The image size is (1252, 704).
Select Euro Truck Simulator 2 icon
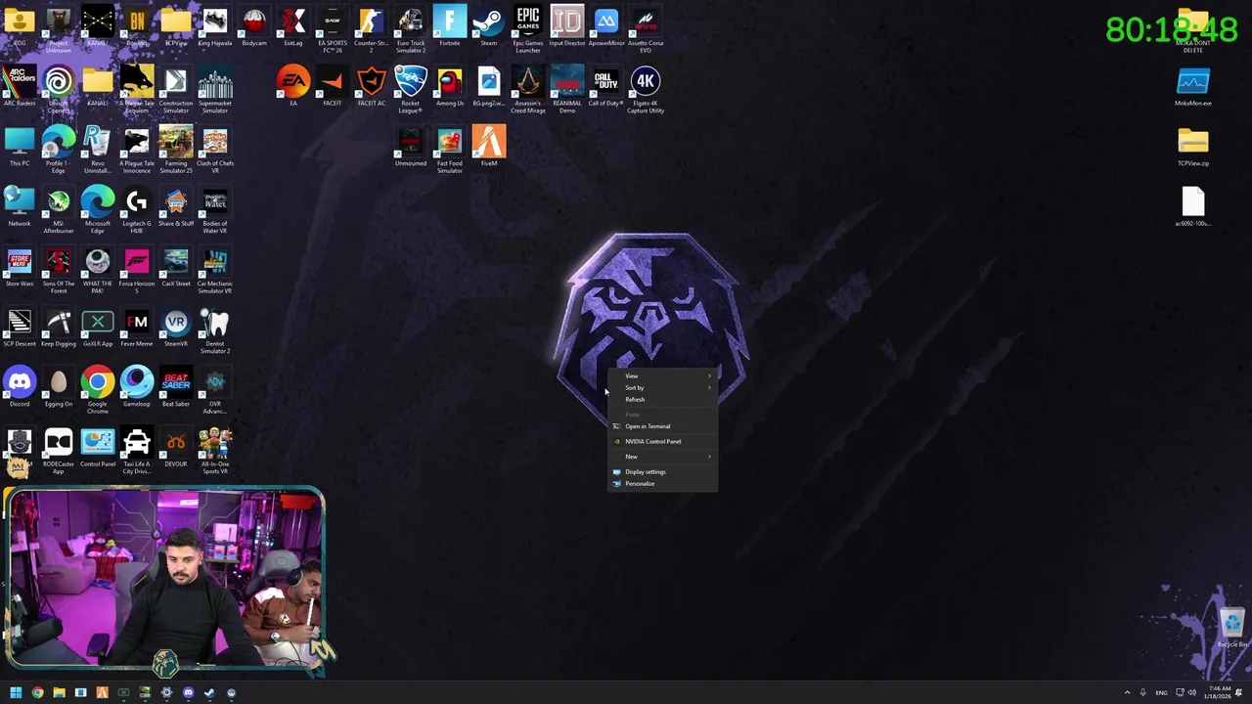click(411, 30)
